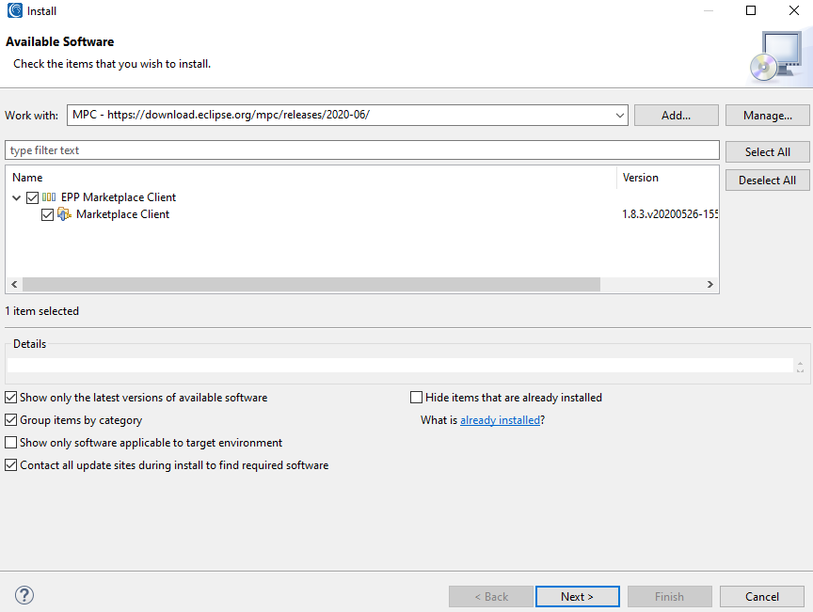Enable Show only software applicable to target environment
This screenshot has height=612, width=813.
pyautogui.click(x=11, y=443)
